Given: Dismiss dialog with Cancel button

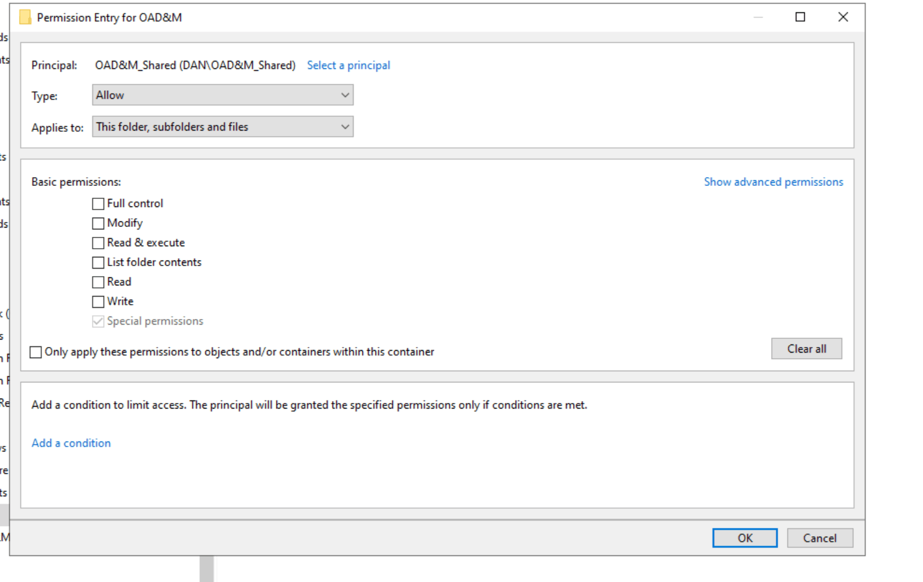Looking at the screenshot, I should tap(820, 538).
